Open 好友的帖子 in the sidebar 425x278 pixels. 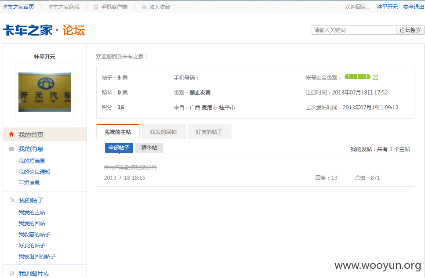click(x=32, y=246)
